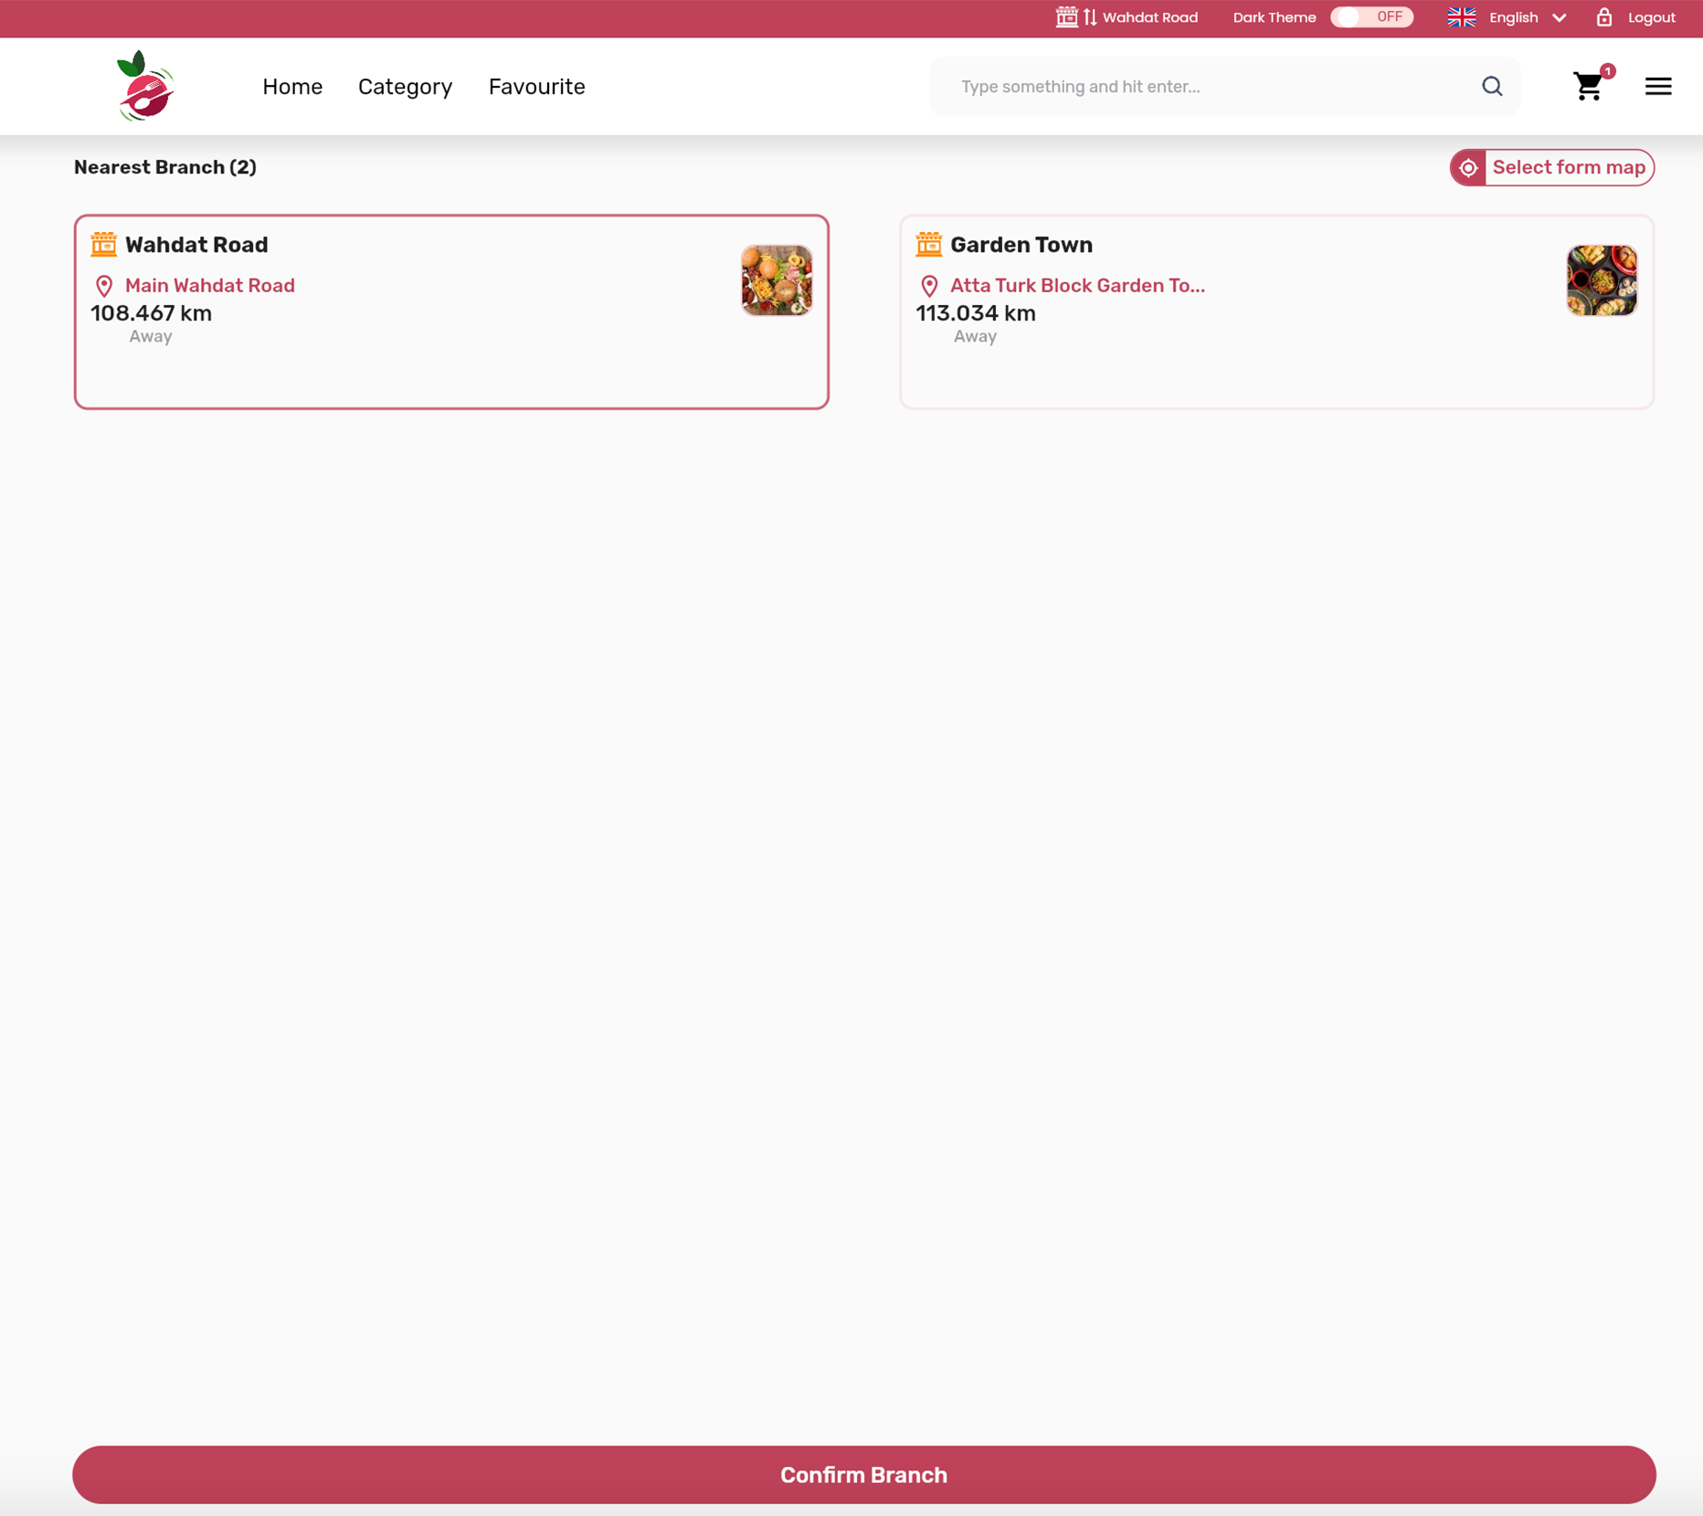Click the location pin on Garden Town card
The height and width of the screenshot is (1516, 1703).
click(x=929, y=285)
